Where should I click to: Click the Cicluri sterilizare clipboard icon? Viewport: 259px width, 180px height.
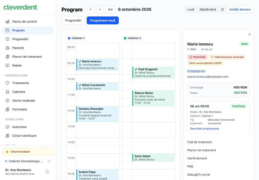8,136
